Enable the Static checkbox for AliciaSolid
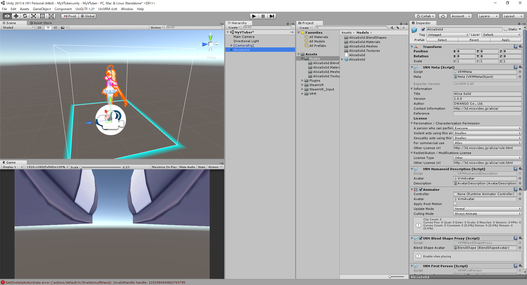The width and height of the screenshot is (527, 285). coord(505,29)
